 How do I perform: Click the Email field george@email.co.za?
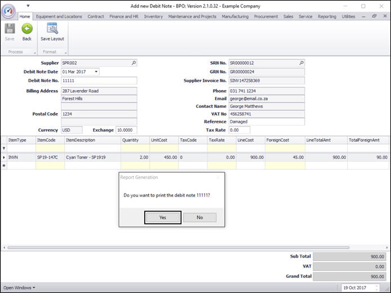pyautogui.click(x=266, y=99)
